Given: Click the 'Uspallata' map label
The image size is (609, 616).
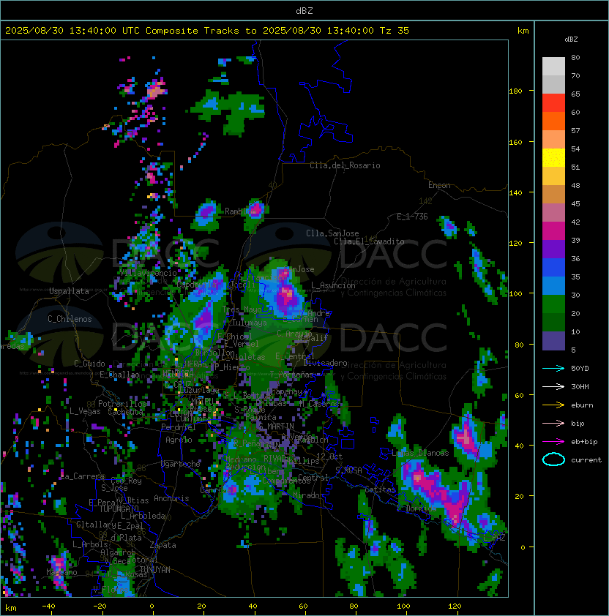Looking at the screenshot, I should click(69, 291).
